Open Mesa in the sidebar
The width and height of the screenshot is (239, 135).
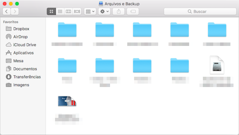click(x=23, y=61)
